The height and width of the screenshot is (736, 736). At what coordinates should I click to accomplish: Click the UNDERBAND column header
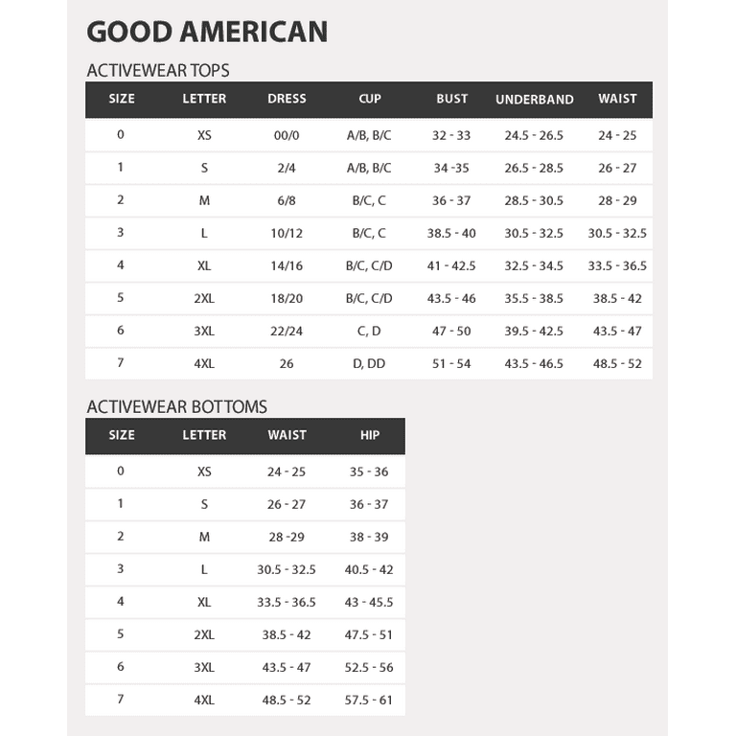(534, 99)
